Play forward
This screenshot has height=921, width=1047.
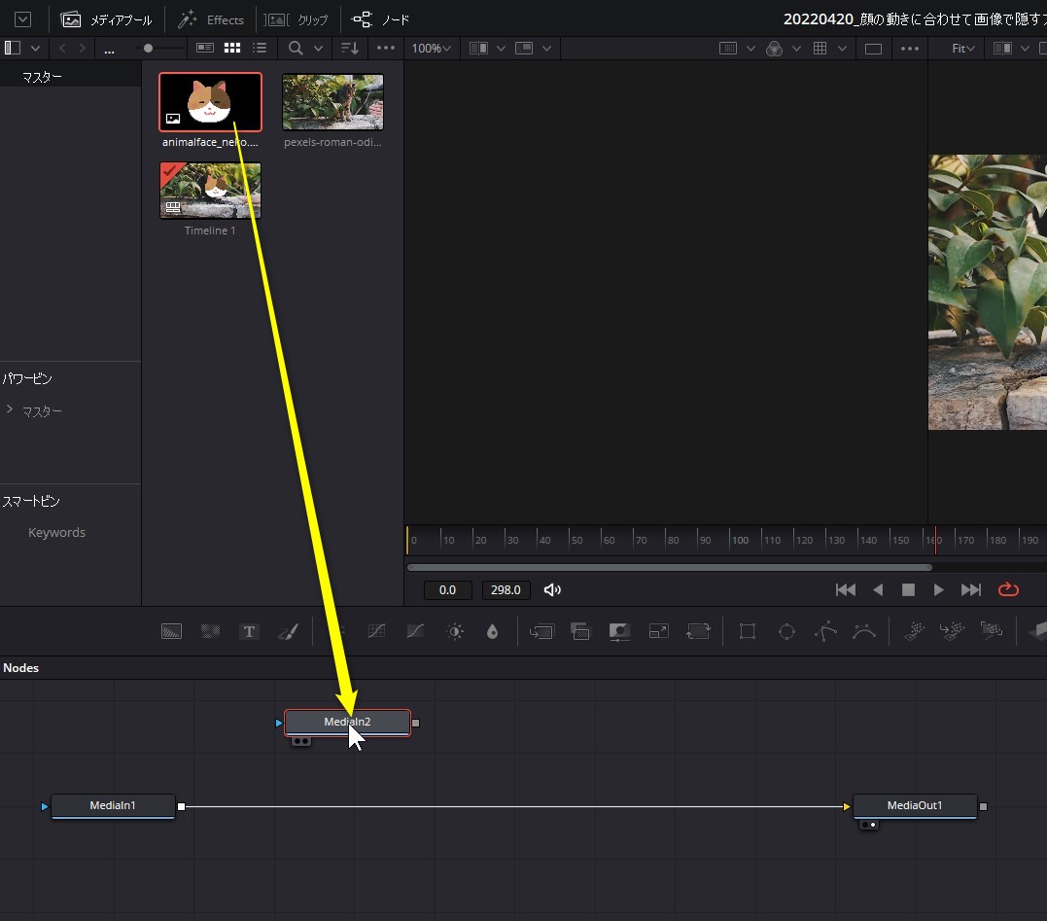938,589
